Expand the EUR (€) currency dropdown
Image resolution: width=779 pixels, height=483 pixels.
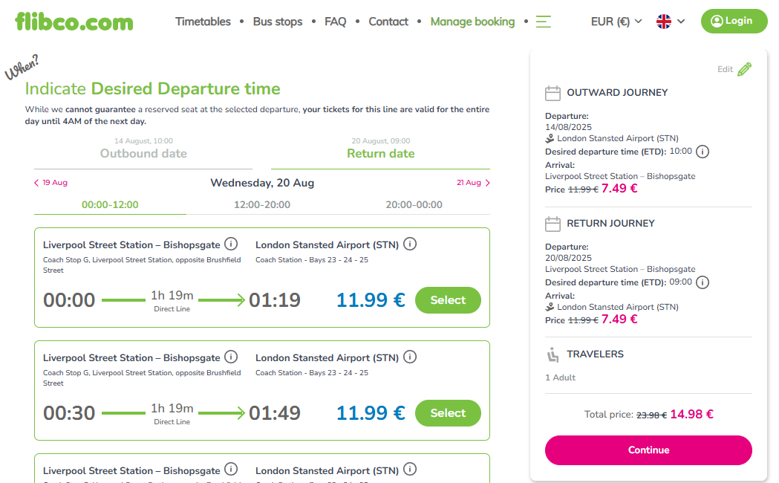coord(616,22)
